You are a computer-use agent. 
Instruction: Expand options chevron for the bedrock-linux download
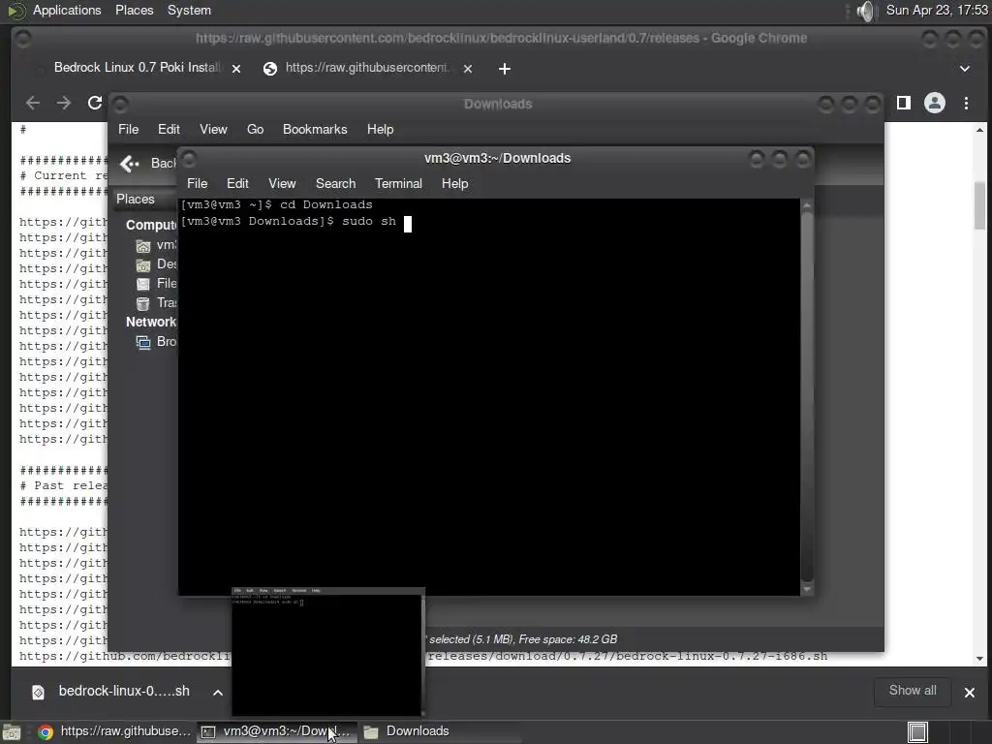(218, 692)
